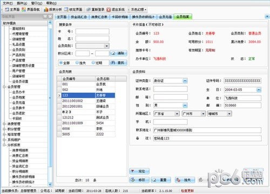The width and height of the screenshot is (270, 194).
Task: Open the 性别 dropdown
Action: click(x=185, y=106)
